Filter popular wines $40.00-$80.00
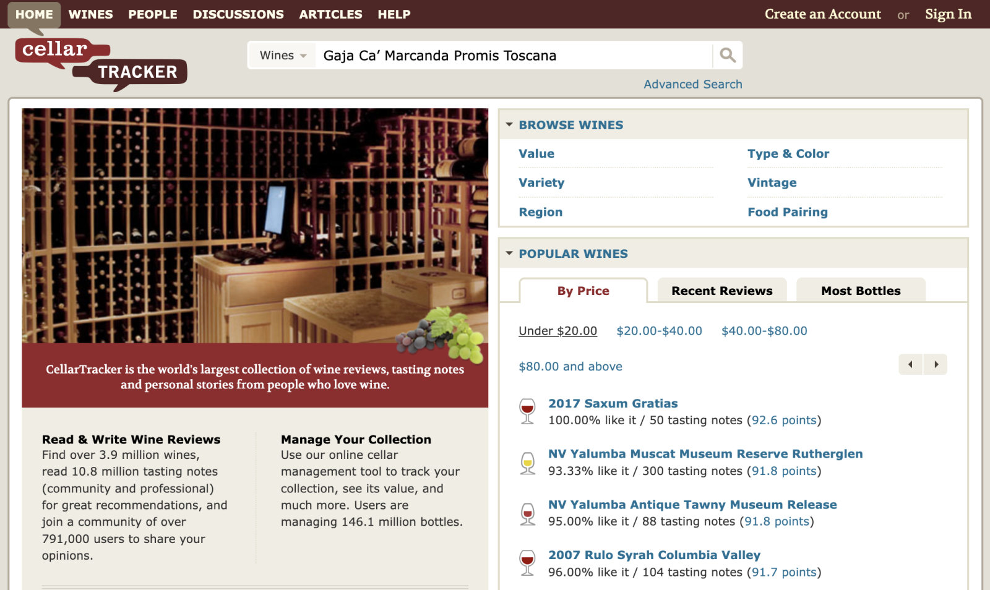 click(765, 331)
